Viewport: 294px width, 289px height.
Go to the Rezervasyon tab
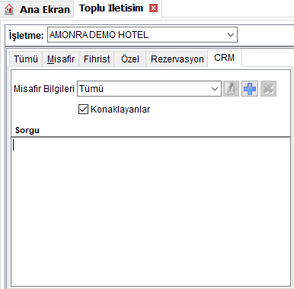[177, 59]
